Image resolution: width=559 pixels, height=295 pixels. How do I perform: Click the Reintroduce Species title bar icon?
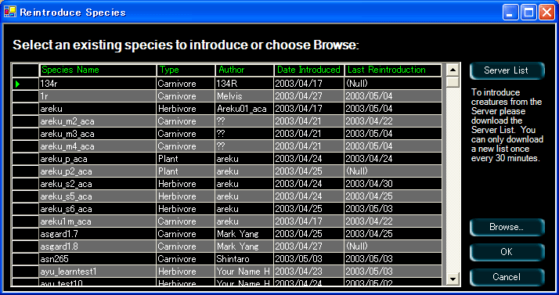click(10, 12)
